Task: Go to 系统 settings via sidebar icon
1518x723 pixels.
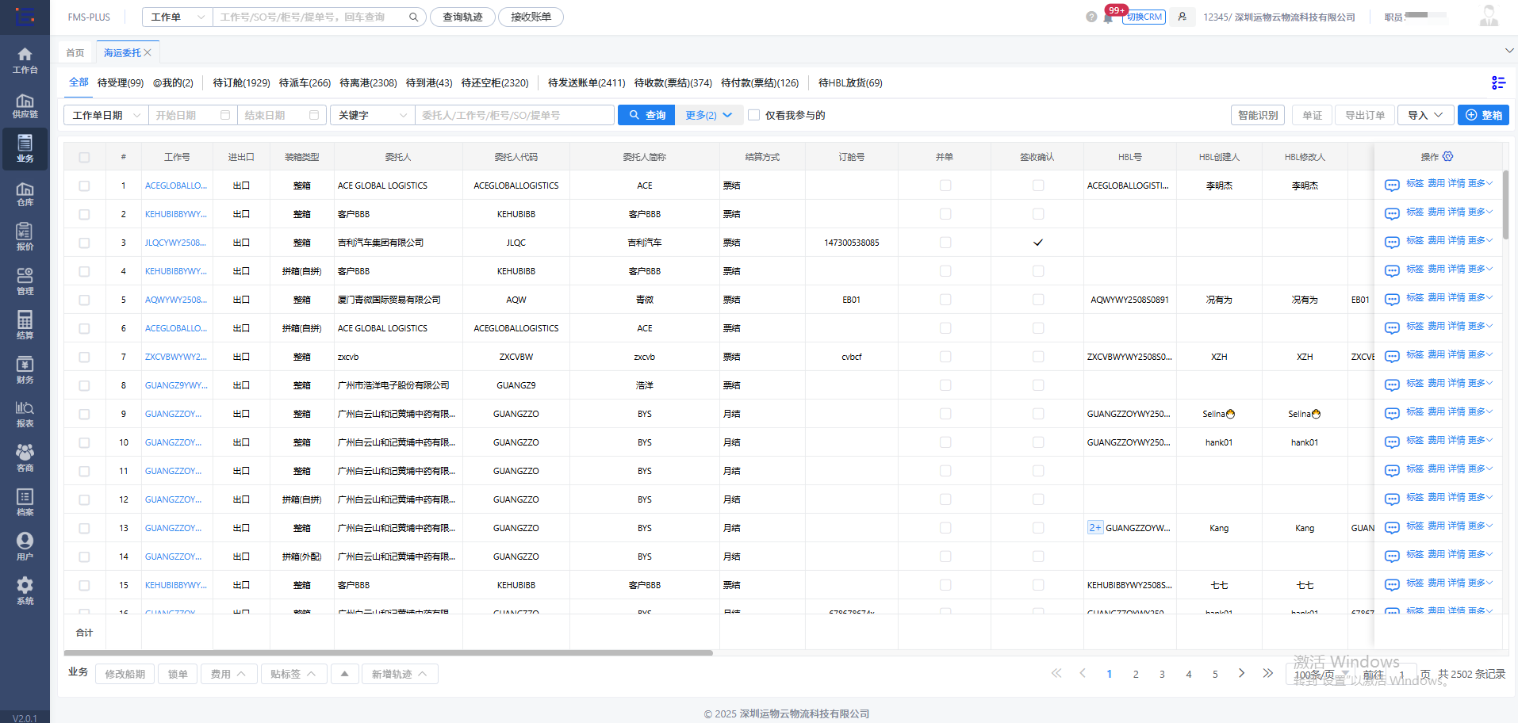Action: [x=25, y=590]
